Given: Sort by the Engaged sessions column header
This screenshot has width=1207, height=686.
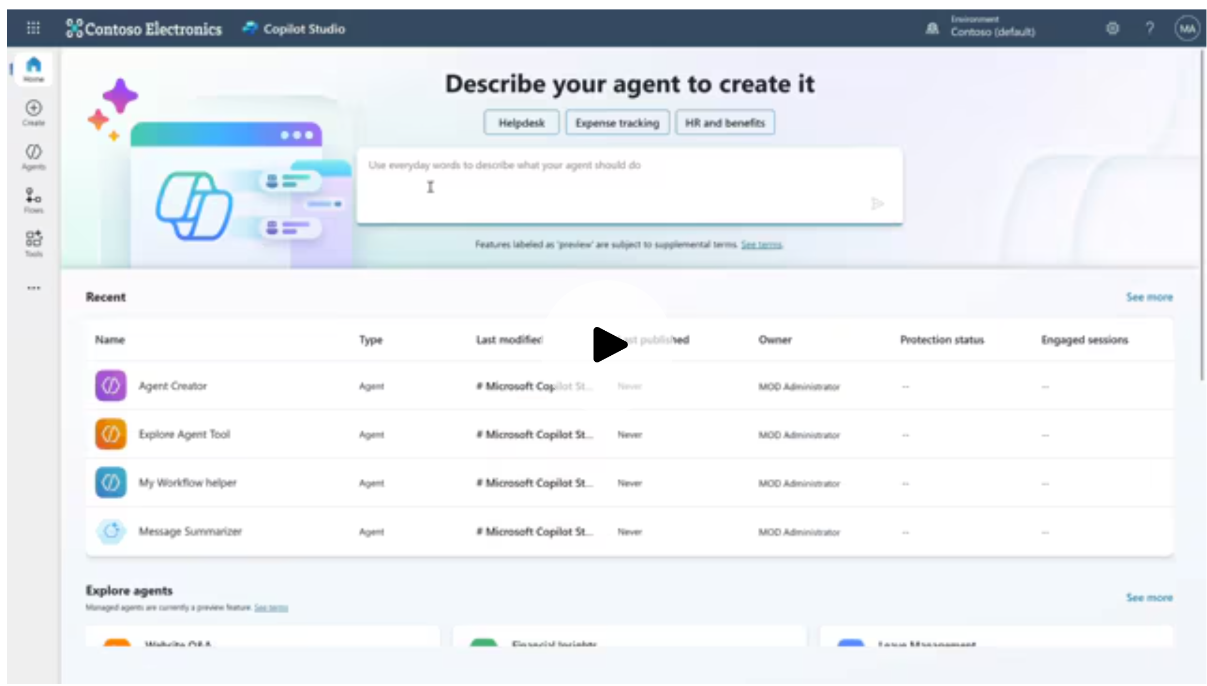Looking at the screenshot, I should point(1085,340).
